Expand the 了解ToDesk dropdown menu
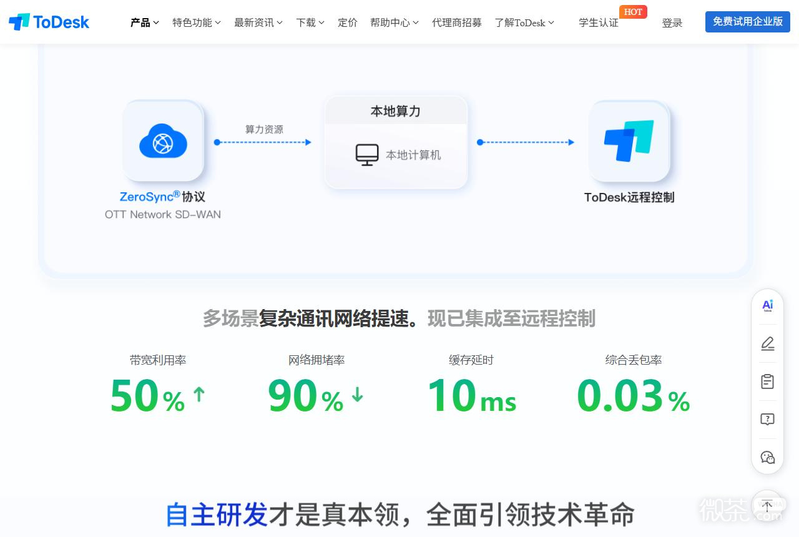 coord(524,22)
